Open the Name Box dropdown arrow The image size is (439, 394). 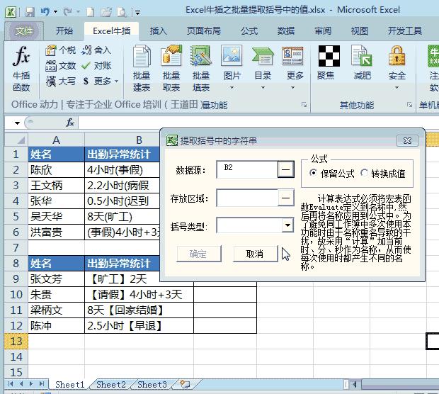point(17,123)
